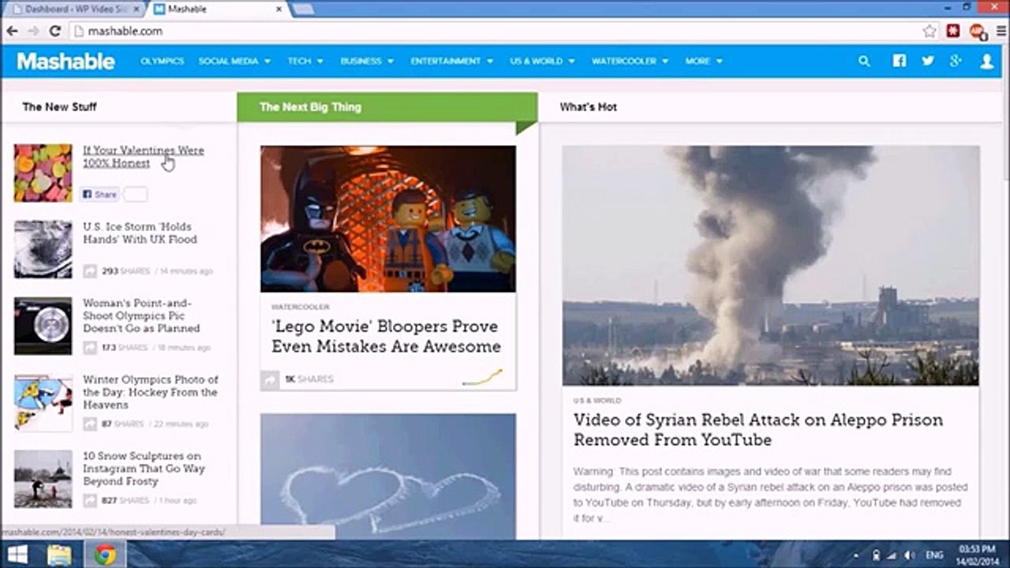
Task: Click the Facebook Share button under Valentines article
Action: [99, 194]
